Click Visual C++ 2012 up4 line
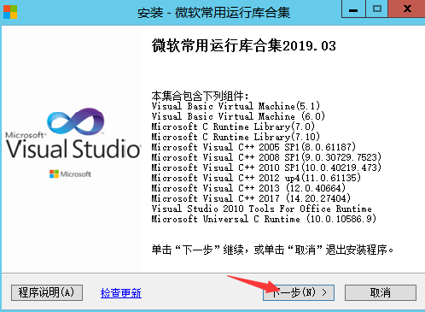 pyautogui.click(x=256, y=178)
